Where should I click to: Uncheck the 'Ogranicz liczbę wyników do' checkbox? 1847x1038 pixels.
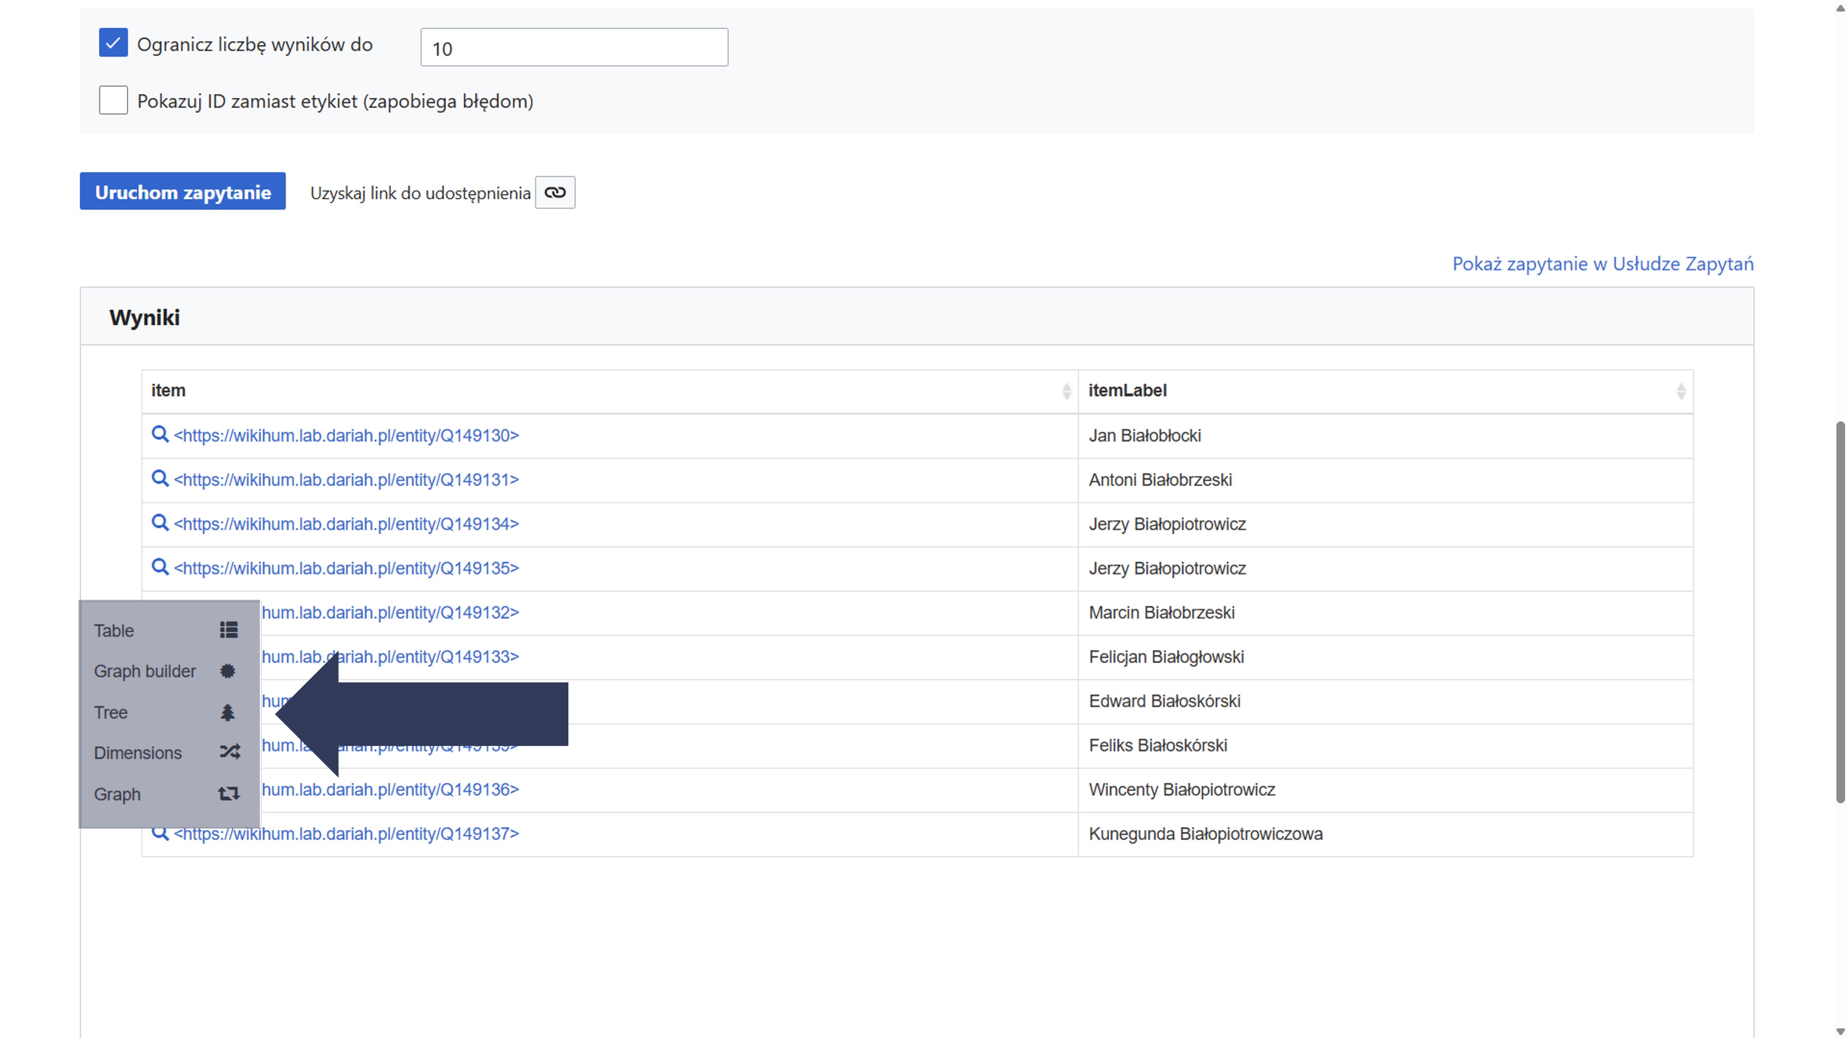tap(113, 43)
